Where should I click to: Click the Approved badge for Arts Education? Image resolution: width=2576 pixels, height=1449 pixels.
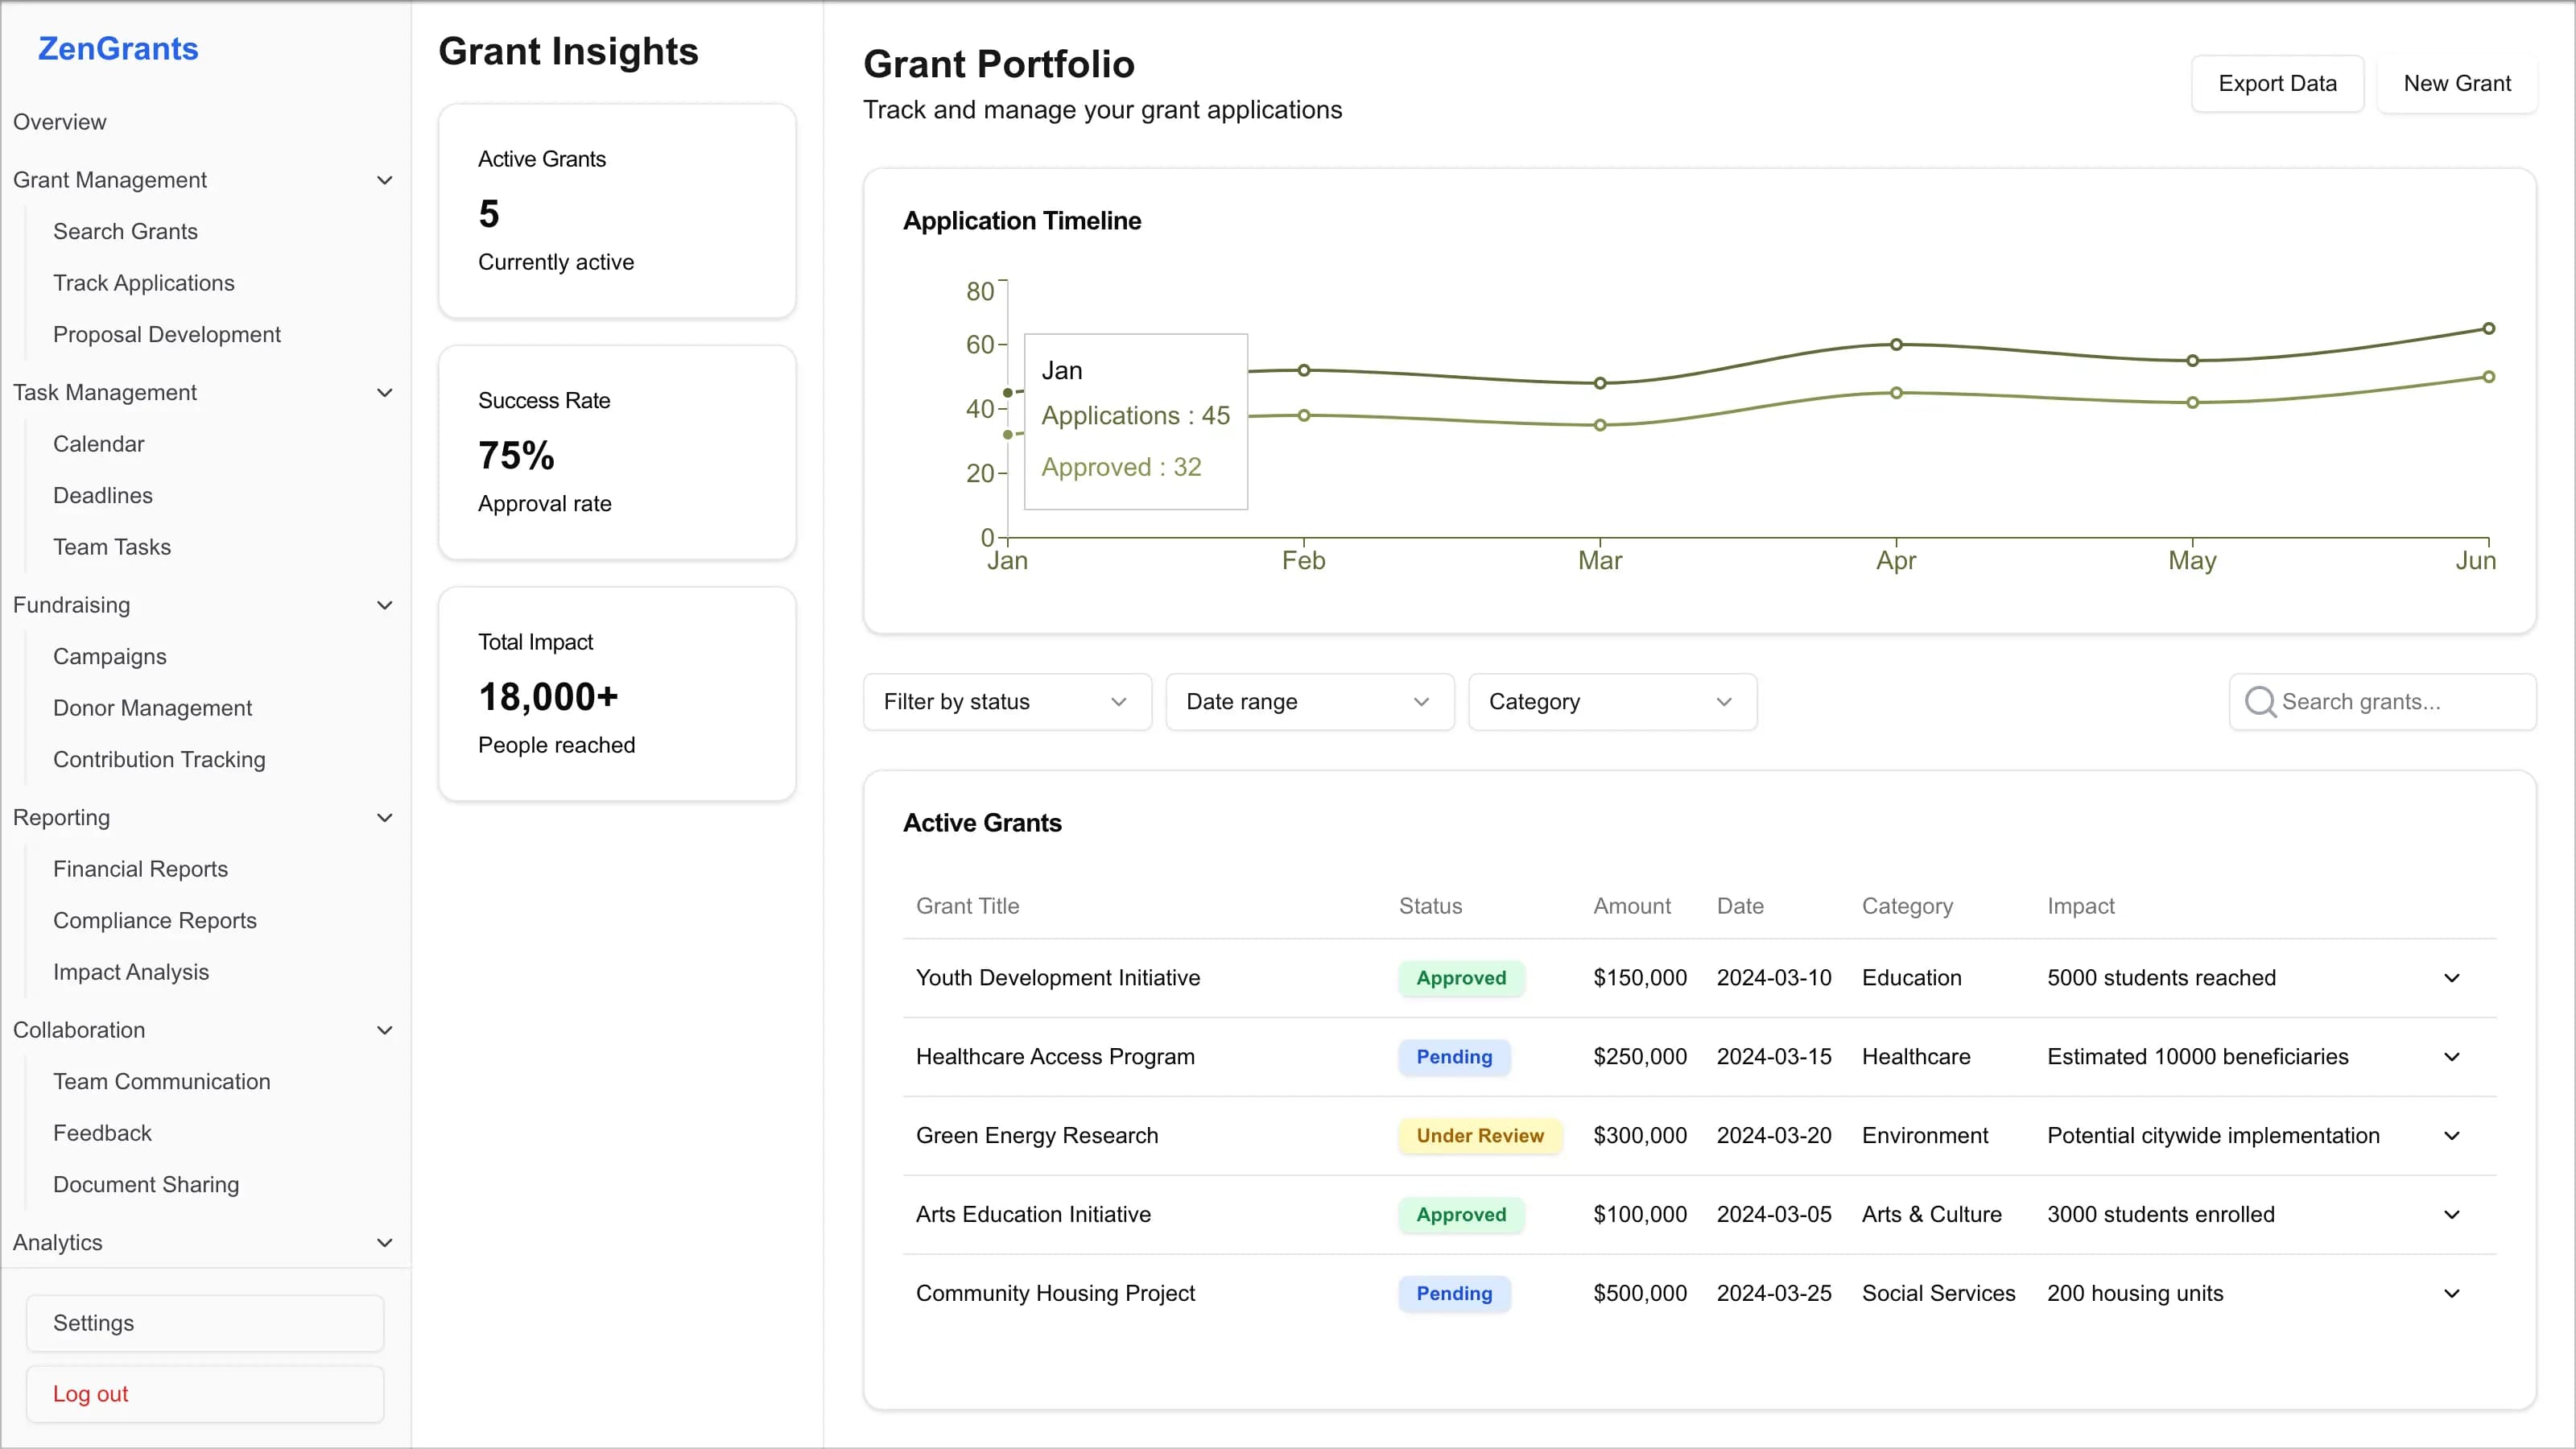point(1461,1215)
